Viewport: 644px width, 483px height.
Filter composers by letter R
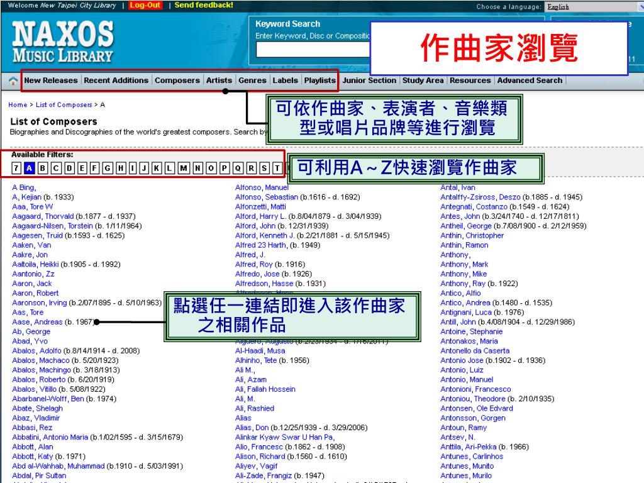coord(252,168)
